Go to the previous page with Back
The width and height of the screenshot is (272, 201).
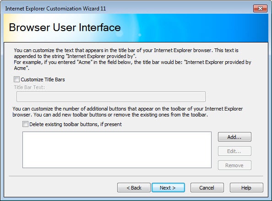coord(134,188)
